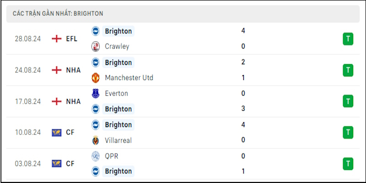Click the Manchester Utd club crest
The height and width of the screenshot is (183, 366).
96,78
